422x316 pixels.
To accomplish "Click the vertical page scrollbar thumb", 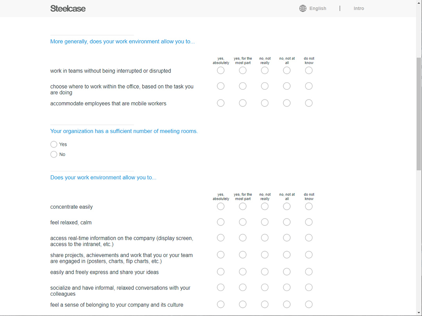I will point(419,114).
